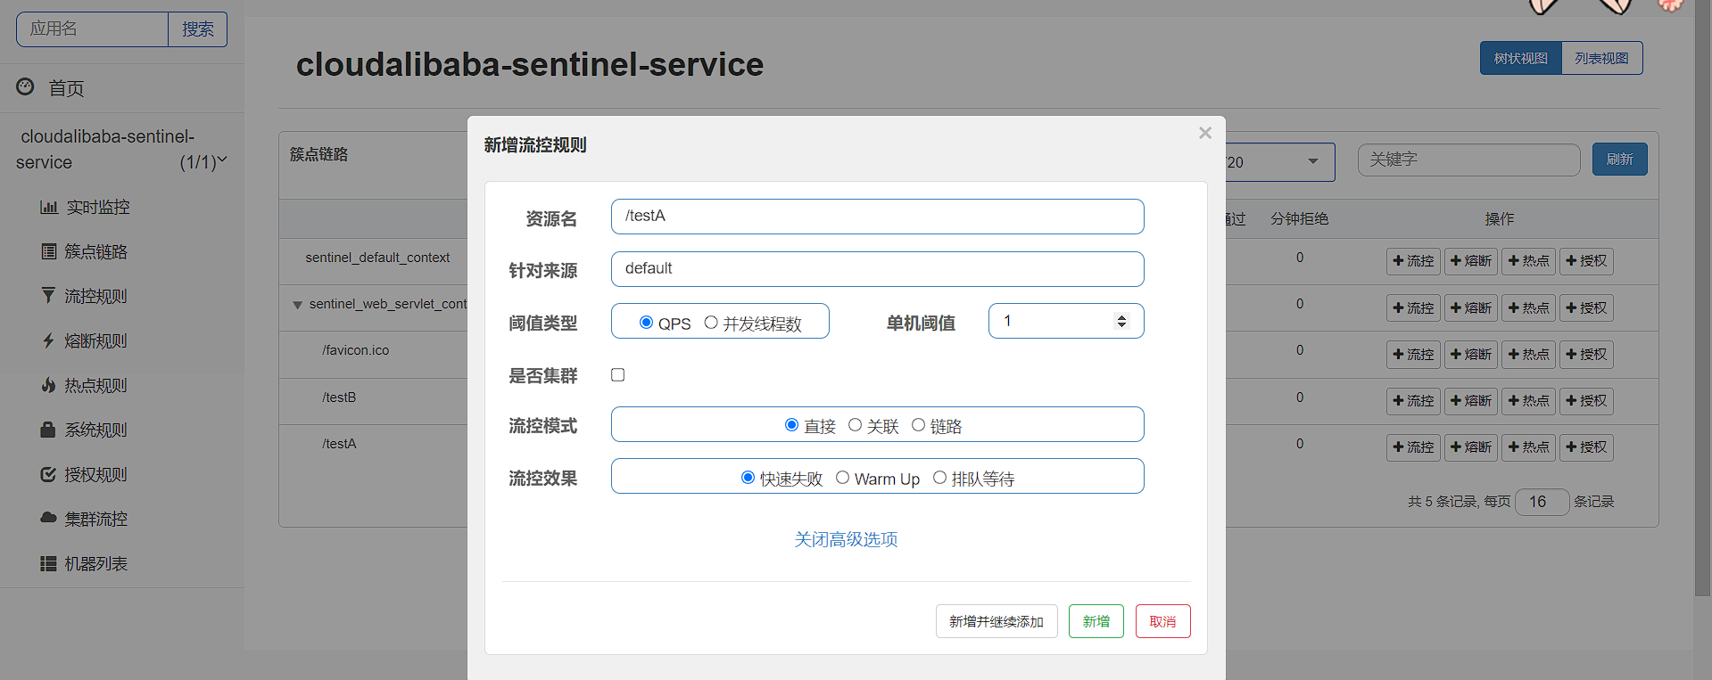Click the green 新增 button
Image resolution: width=1712 pixels, height=680 pixels.
[1096, 621]
